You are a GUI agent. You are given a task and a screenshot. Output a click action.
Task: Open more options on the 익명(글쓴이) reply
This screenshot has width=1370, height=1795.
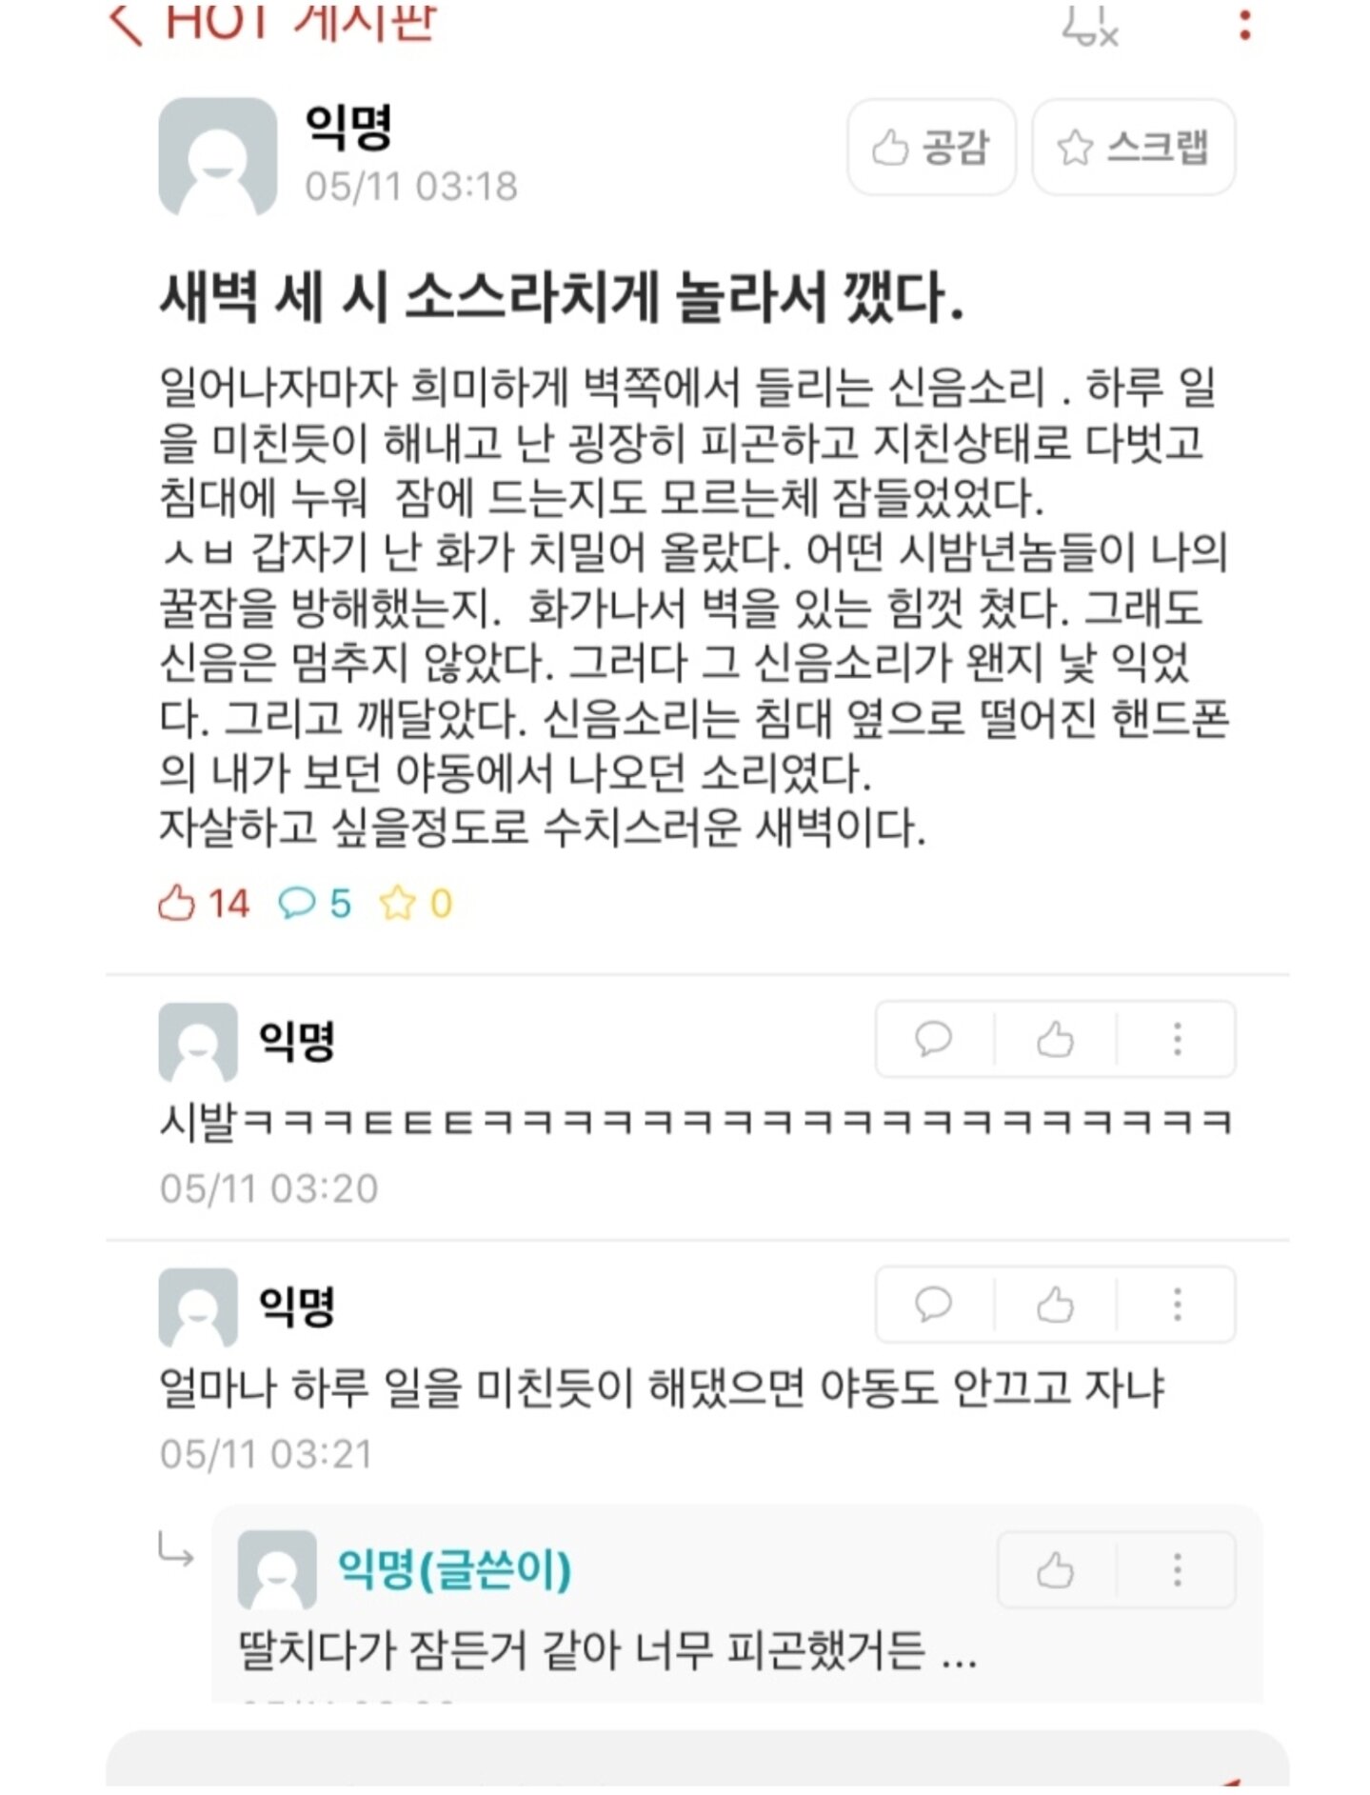pyautogui.click(x=1177, y=1569)
